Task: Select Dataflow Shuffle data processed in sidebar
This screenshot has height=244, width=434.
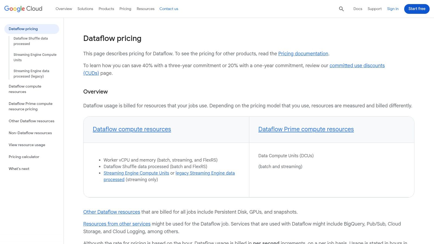Action: pyautogui.click(x=30, y=41)
